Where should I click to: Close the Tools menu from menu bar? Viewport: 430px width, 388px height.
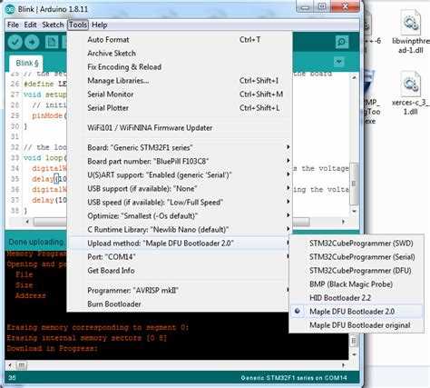[78, 25]
